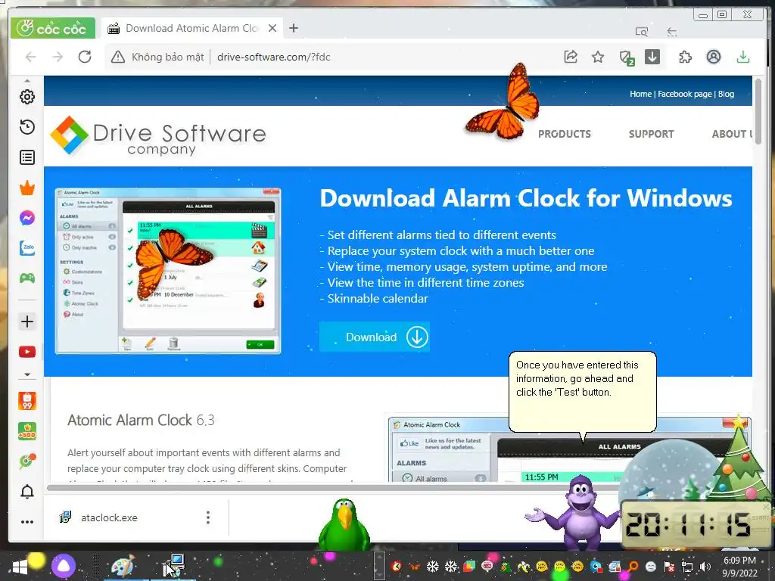Screen dimensions: 775x581
Task: Open the Paint palette taskbar app
Action: pyautogui.click(x=123, y=566)
